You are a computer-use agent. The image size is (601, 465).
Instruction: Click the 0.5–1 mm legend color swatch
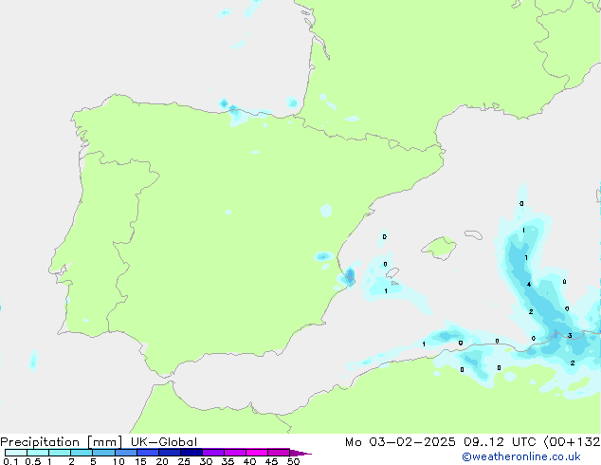pyautogui.click(x=38, y=453)
